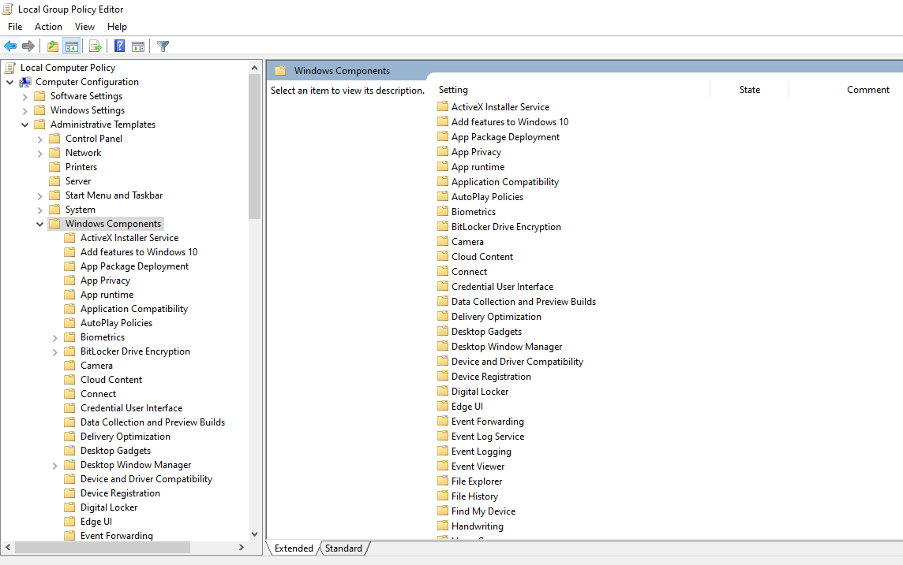Click the Windows Components header folder icon
This screenshot has height=565, width=903.
point(280,71)
